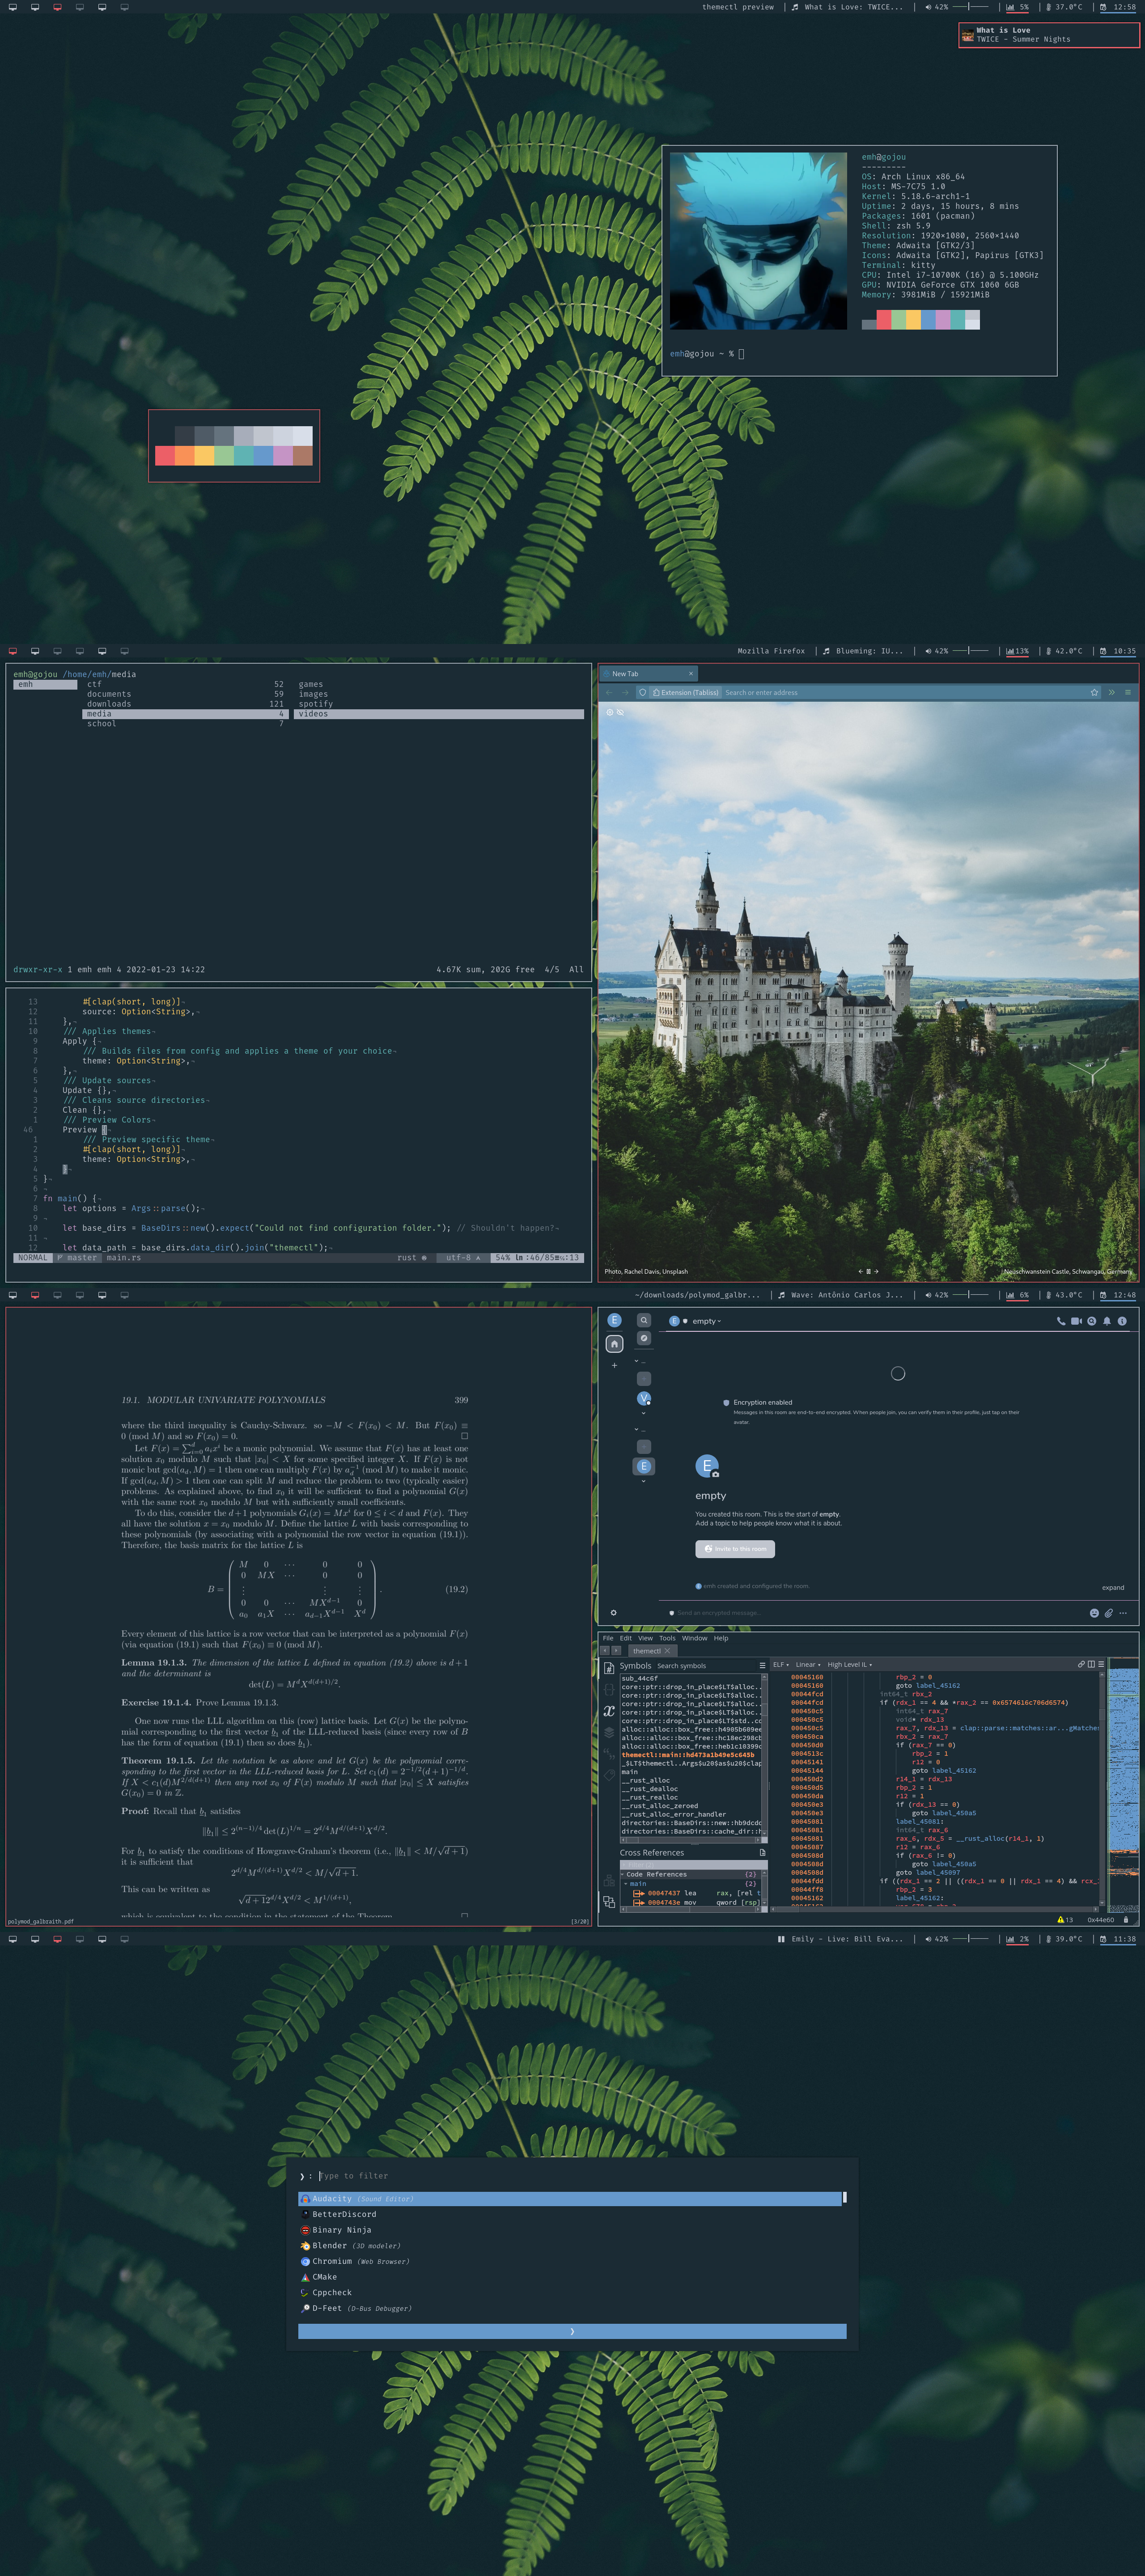
Task: Open Binary Ninja View menu
Action: (646, 1638)
